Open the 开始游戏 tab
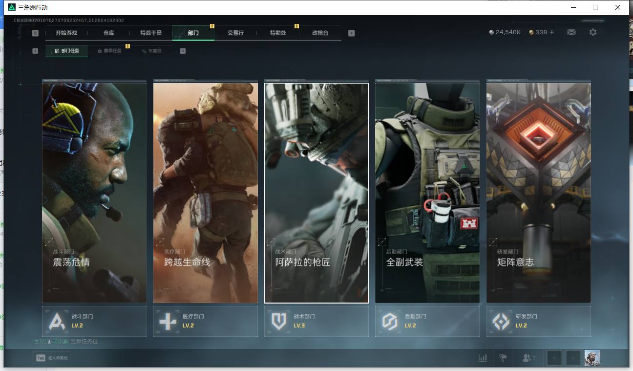The width and height of the screenshot is (633, 371). pyautogui.click(x=66, y=33)
